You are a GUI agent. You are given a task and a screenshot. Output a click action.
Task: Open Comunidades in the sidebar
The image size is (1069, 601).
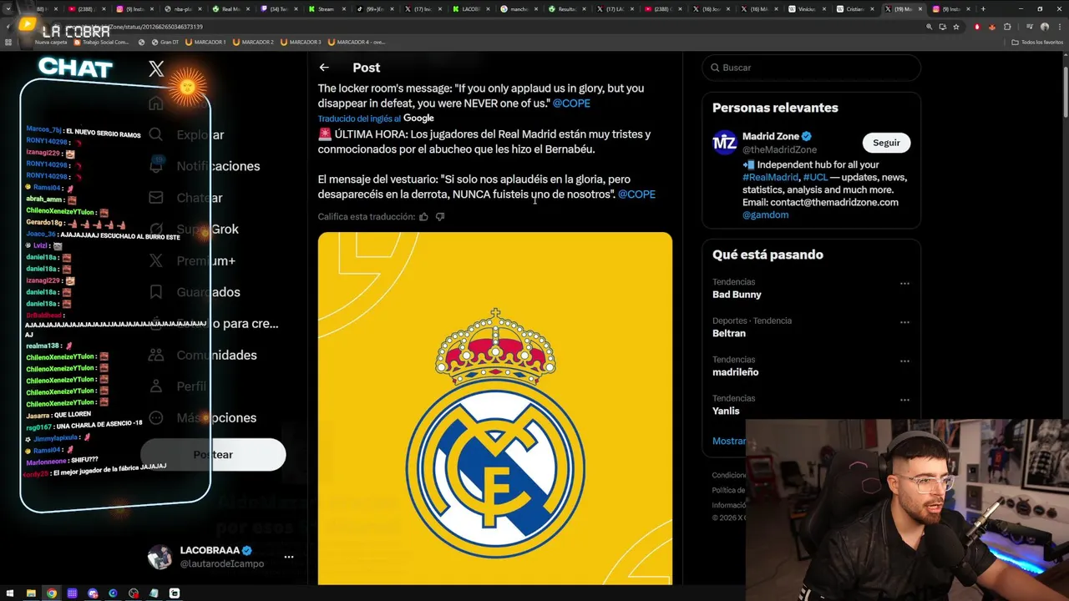click(202, 355)
